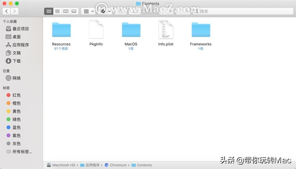Viewport: 296px width, 169px height.
Task: Open 网络 in the sidebar
Action: (13, 78)
